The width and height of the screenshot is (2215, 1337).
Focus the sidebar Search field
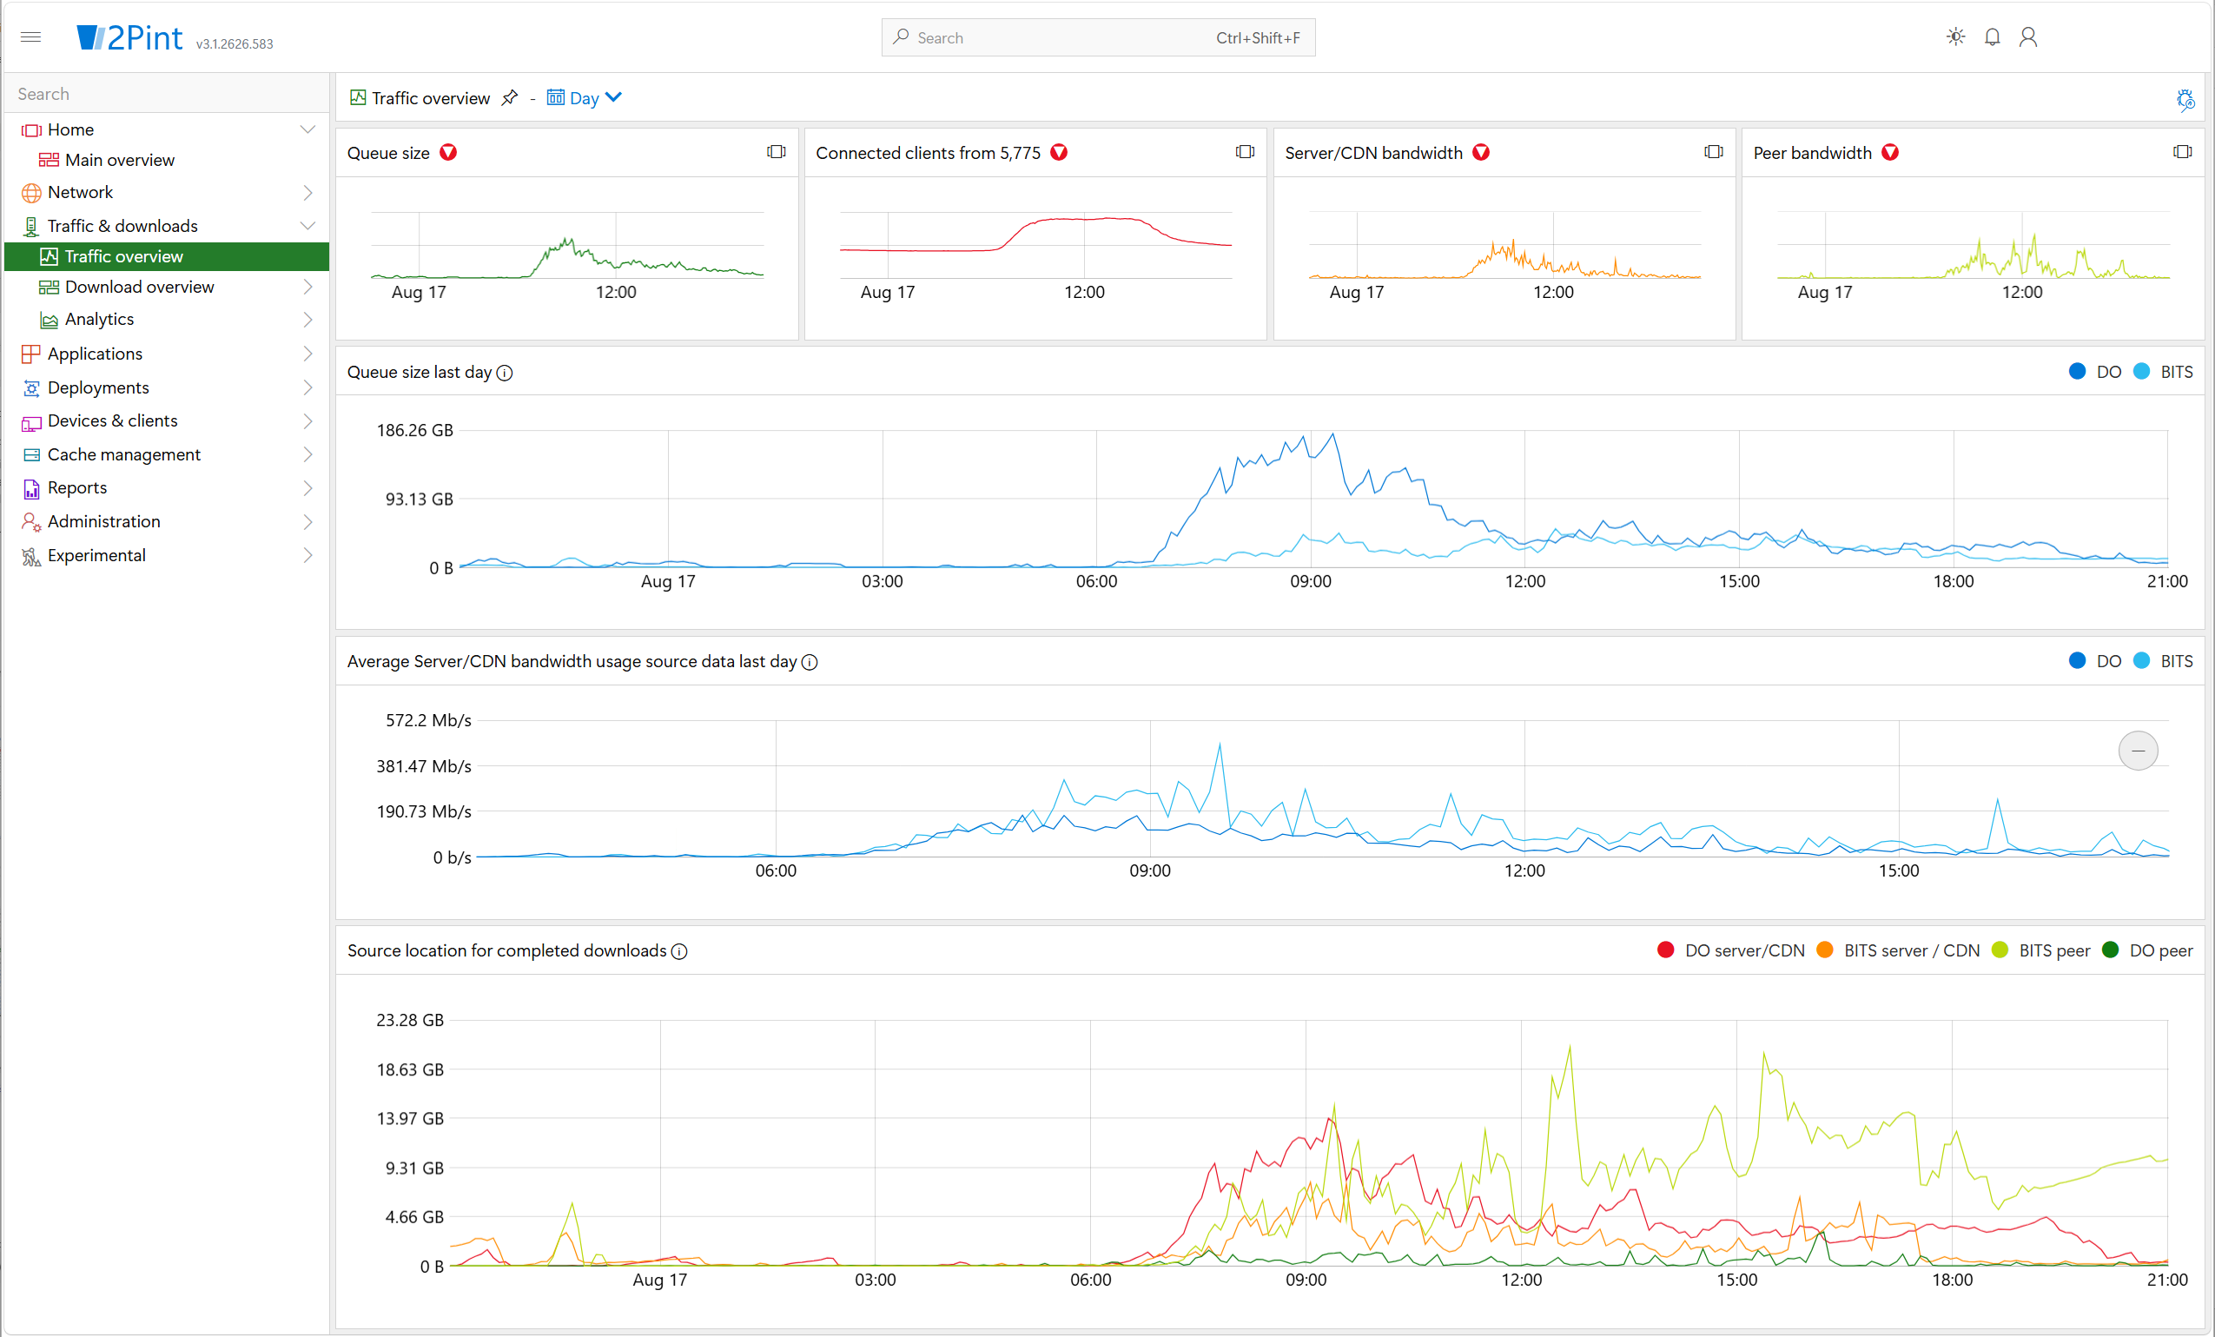pyautogui.click(x=166, y=94)
